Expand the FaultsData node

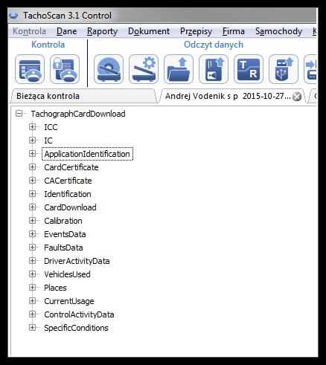pyautogui.click(x=32, y=248)
